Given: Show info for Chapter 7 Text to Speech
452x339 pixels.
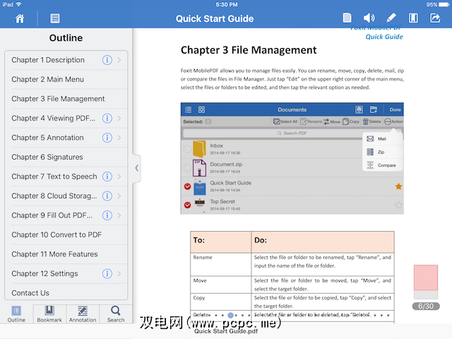Looking at the screenshot, I should click(107, 177).
